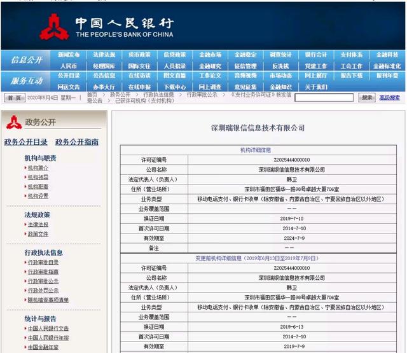This screenshot has width=407, height=353.
Task: Focus the search text input box
Action: (324, 97)
